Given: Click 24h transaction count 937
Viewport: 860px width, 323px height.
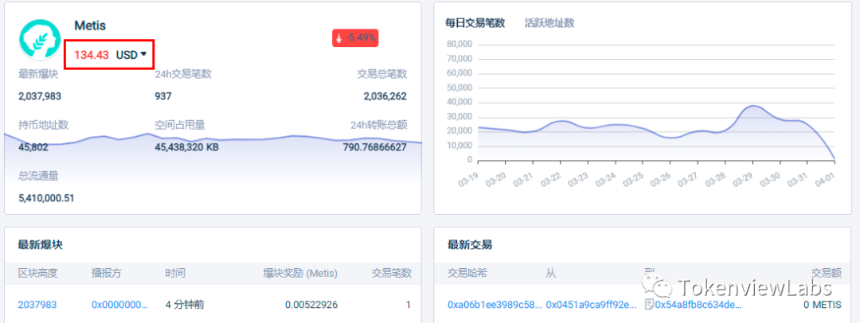Looking at the screenshot, I should coord(163,96).
